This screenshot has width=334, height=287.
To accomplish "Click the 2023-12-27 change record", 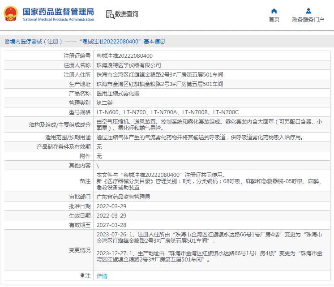I will (209, 256).
